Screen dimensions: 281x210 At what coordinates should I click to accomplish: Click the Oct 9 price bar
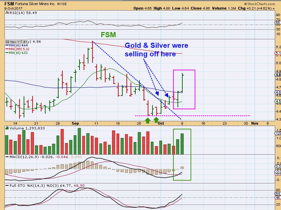point(182,83)
